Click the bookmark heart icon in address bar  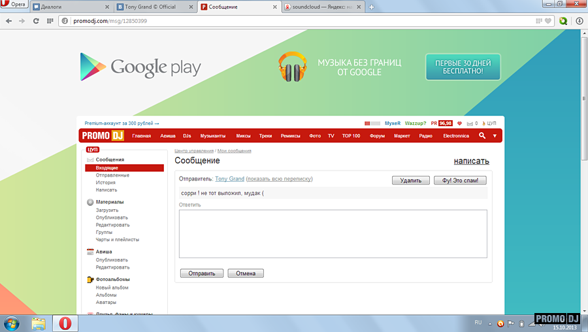(547, 21)
